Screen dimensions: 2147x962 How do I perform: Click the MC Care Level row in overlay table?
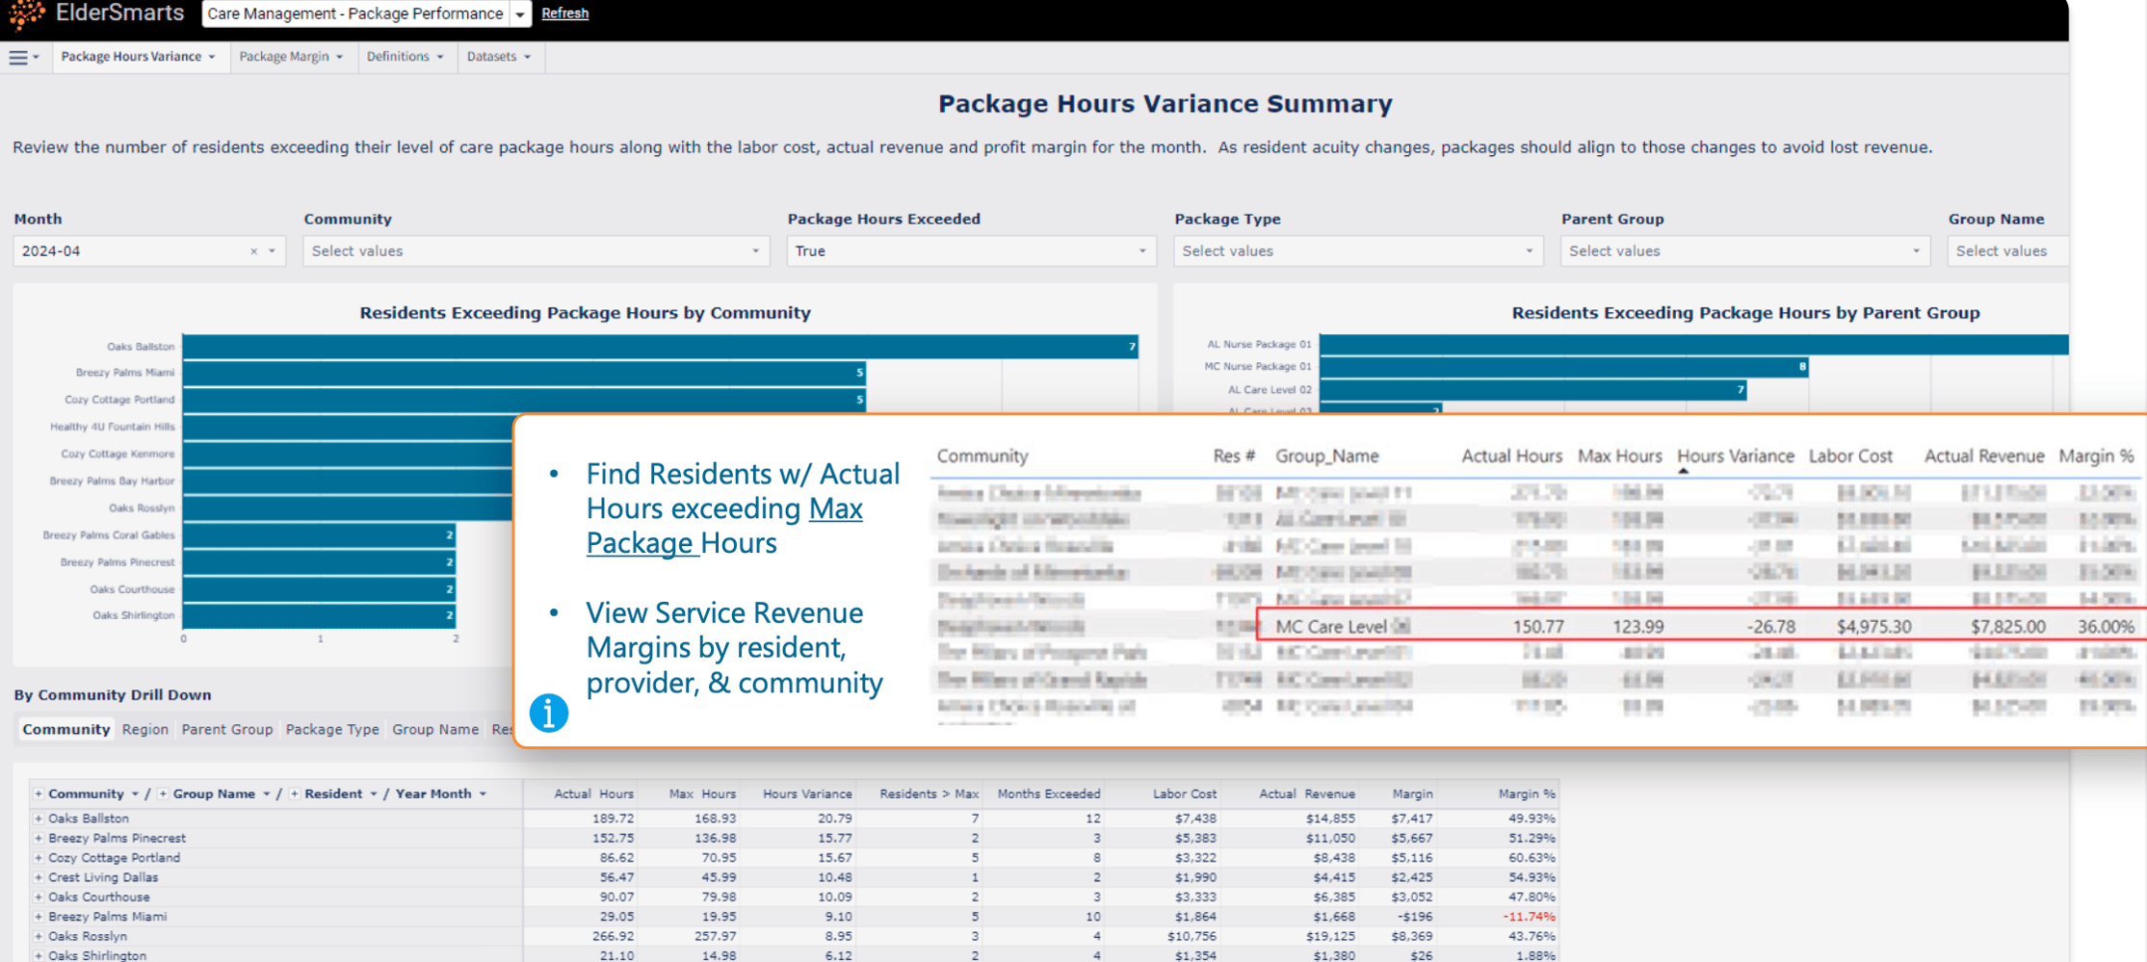pyautogui.click(x=1702, y=626)
